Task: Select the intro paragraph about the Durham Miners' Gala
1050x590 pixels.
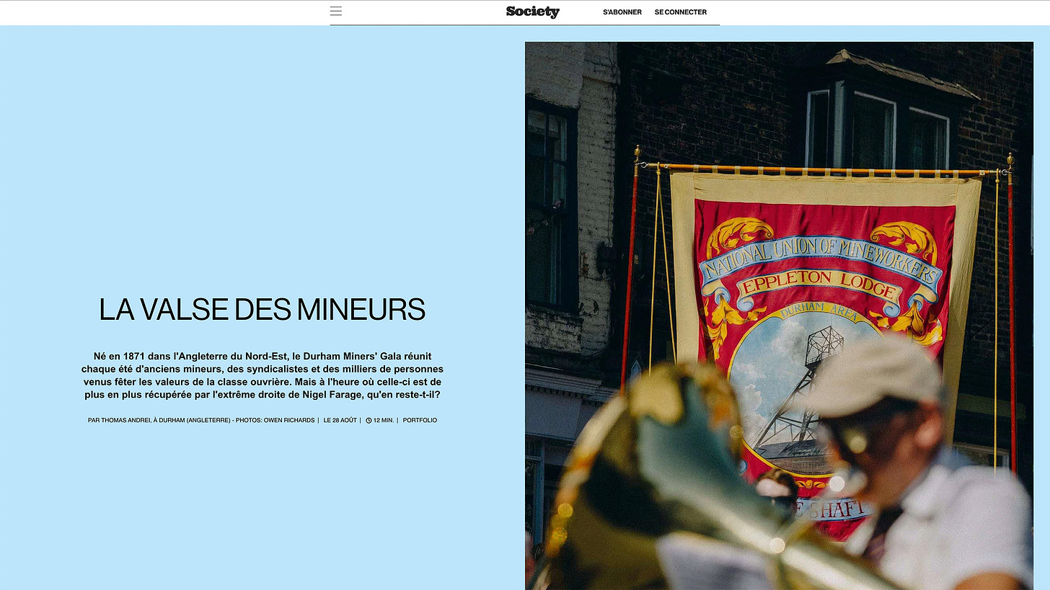Action: [x=262, y=375]
